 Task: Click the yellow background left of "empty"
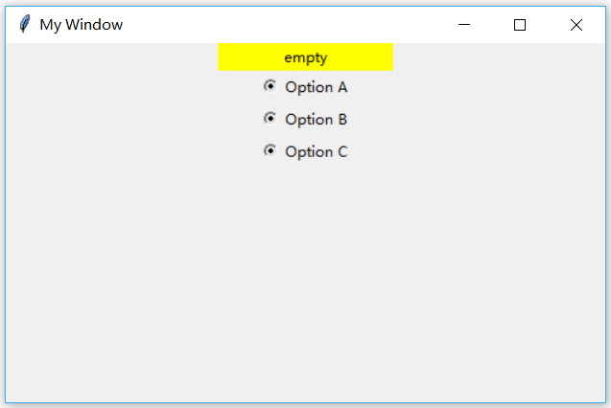(x=249, y=57)
